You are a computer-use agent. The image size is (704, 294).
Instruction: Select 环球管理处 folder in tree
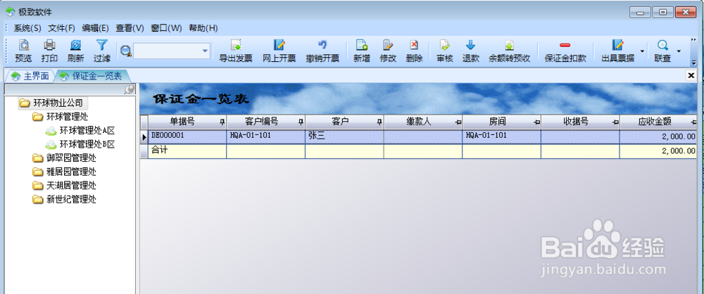(60, 117)
